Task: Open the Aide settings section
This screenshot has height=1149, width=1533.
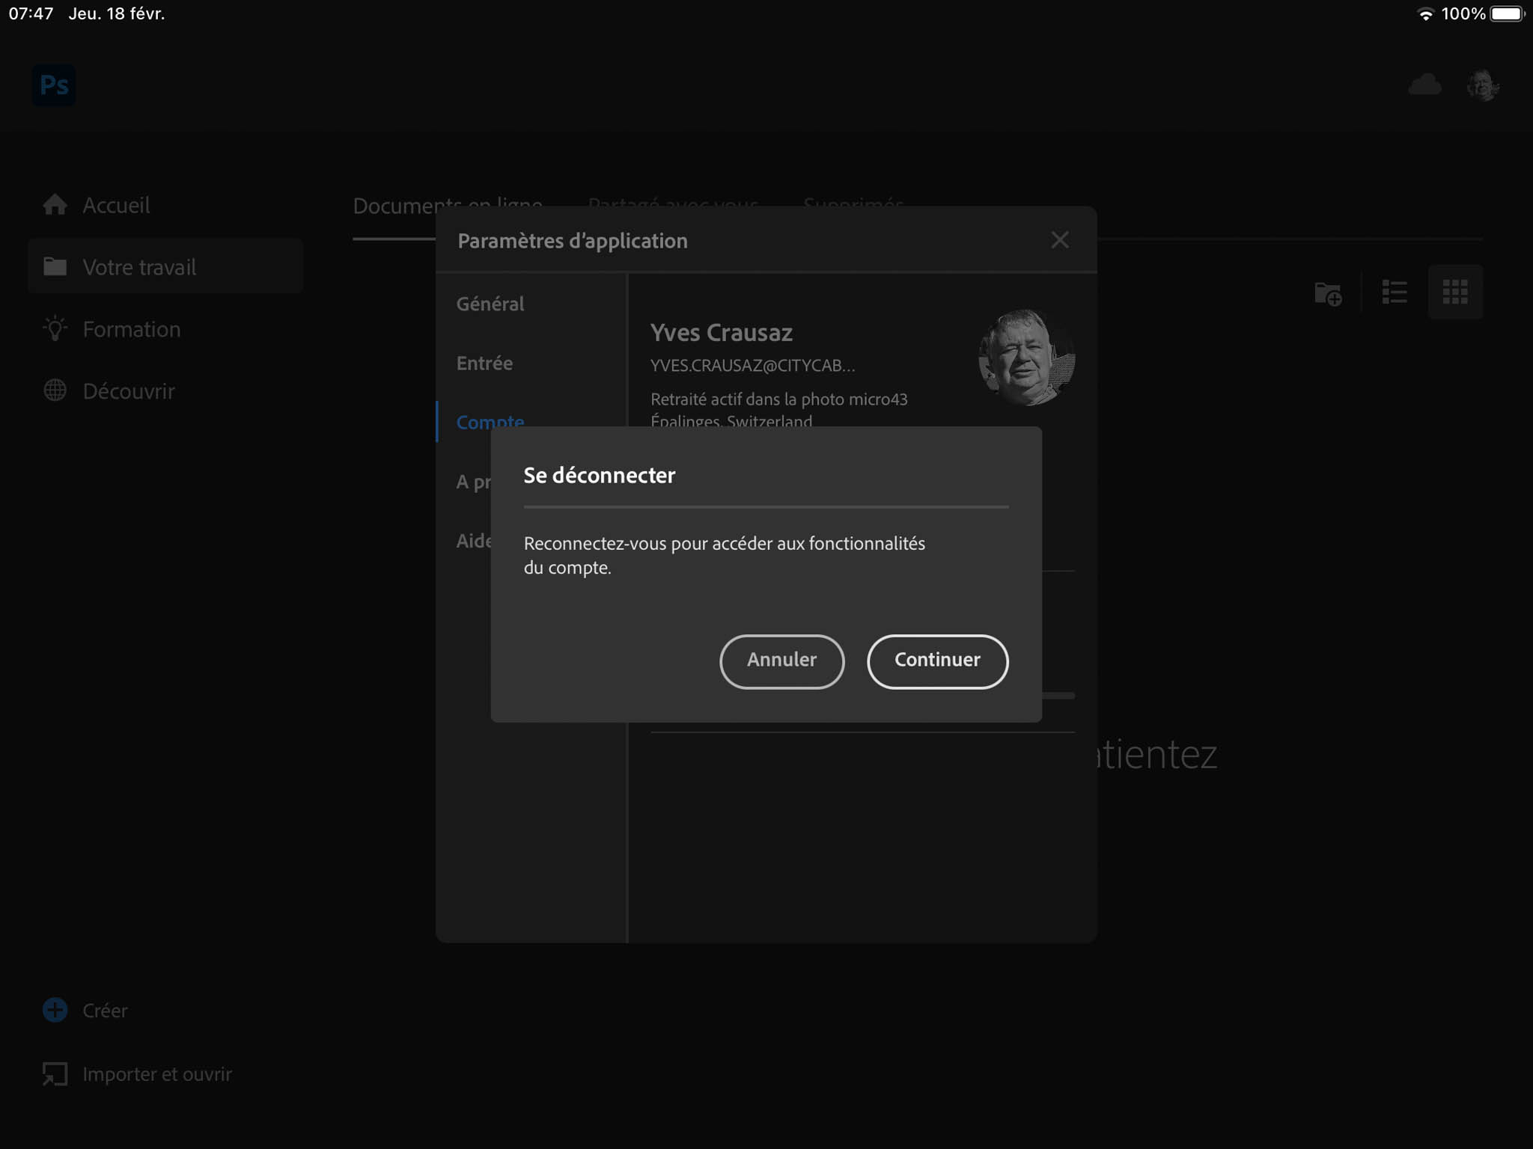Action: pos(474,540)
